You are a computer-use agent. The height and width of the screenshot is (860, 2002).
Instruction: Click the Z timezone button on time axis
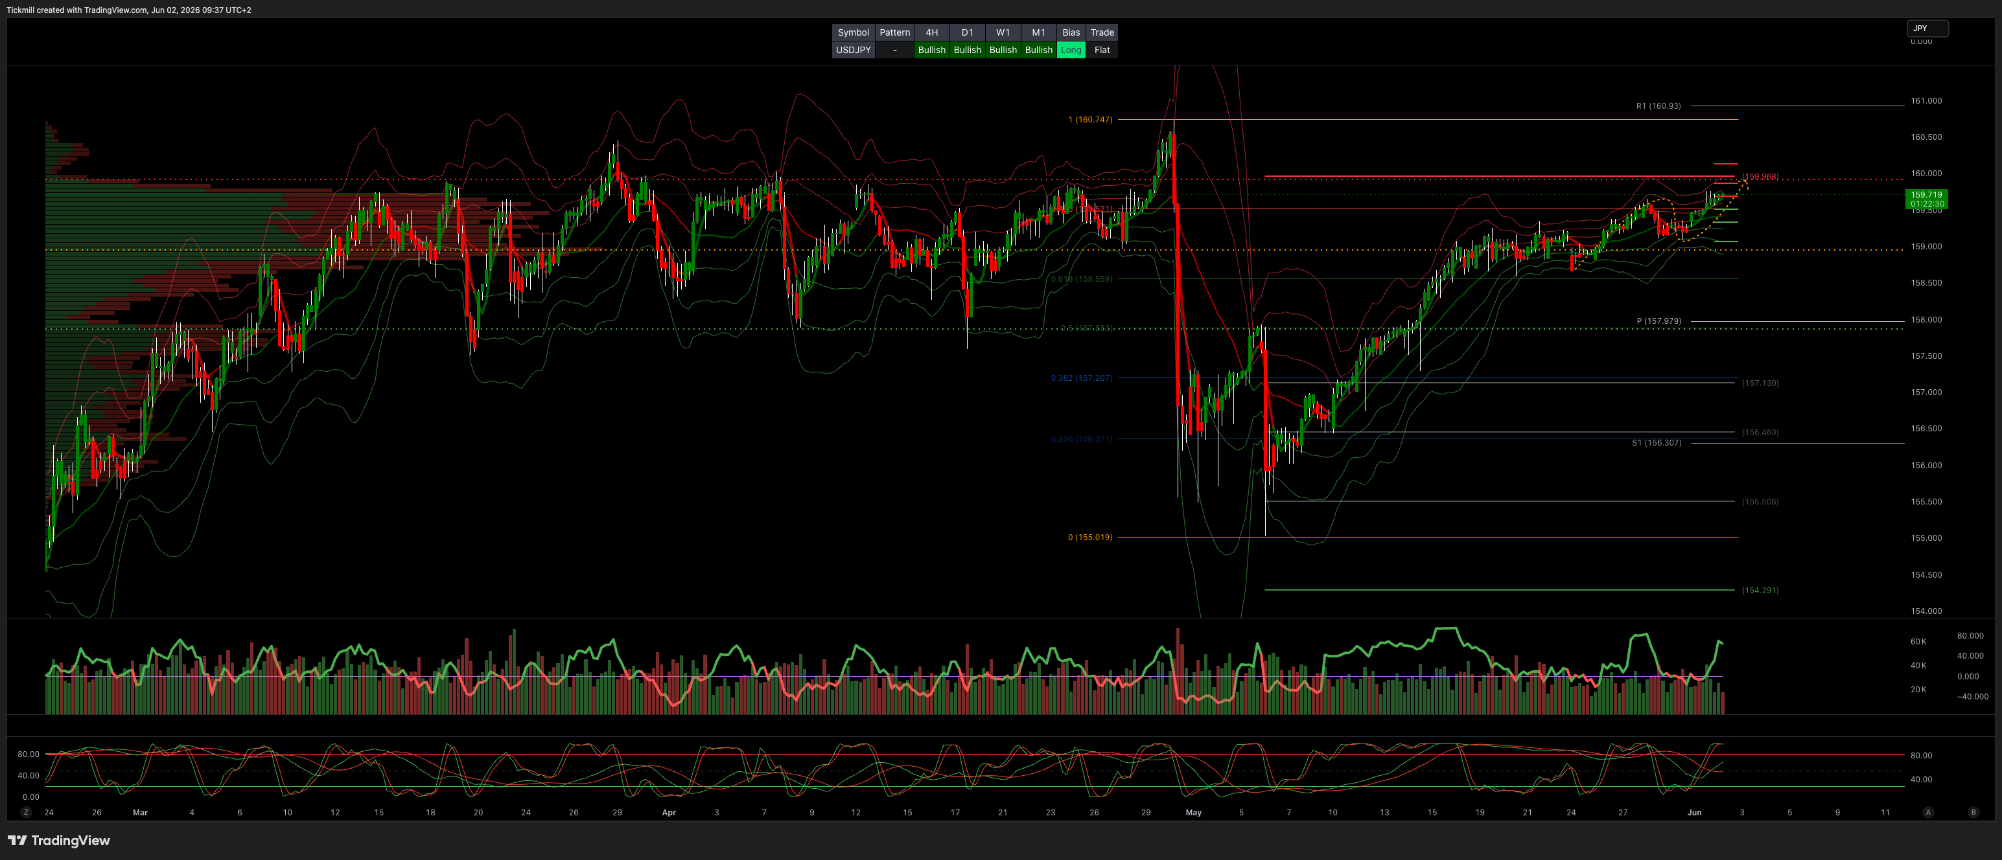(x=27, y=813)
